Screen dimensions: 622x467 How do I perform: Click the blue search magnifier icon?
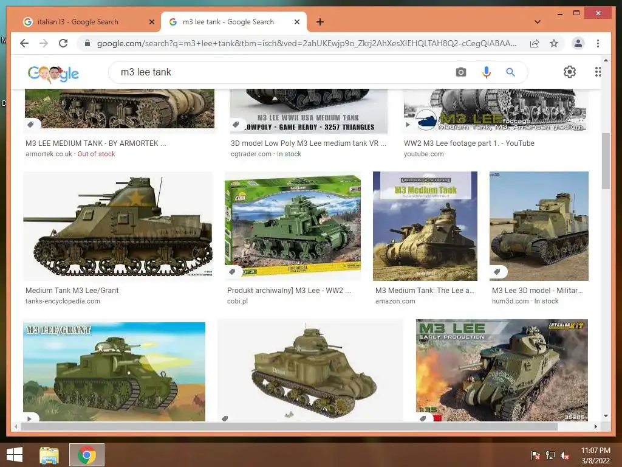510,72
